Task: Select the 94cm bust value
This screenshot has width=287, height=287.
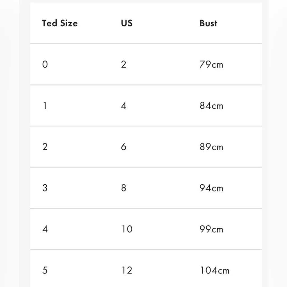Action: pos(211,188)
